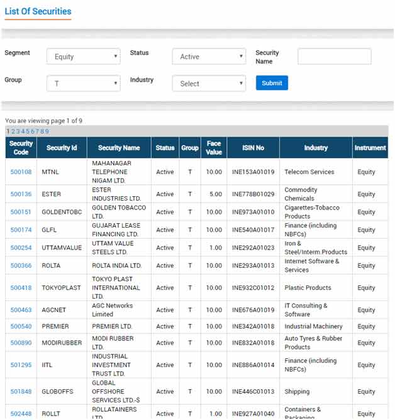Click the Industry column header
This screenshot has width=395, height=420.
pos(316,148)
